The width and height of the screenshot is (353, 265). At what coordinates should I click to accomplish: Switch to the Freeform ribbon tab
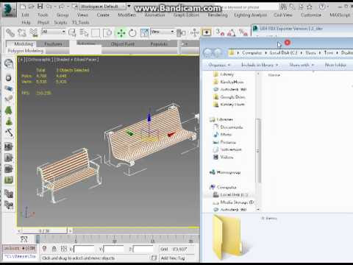(x=53, y=44)
